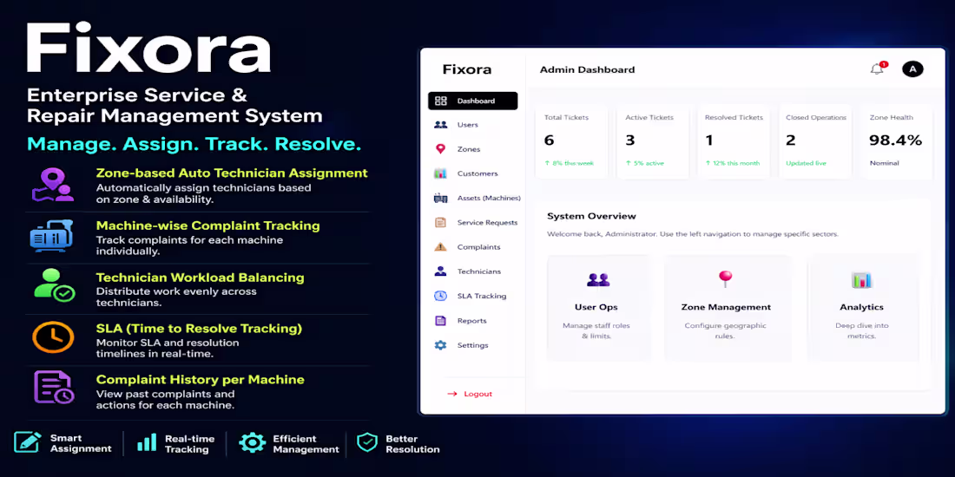Click the Machine-wise Complaint Tracking machine icon

point(52,236)
